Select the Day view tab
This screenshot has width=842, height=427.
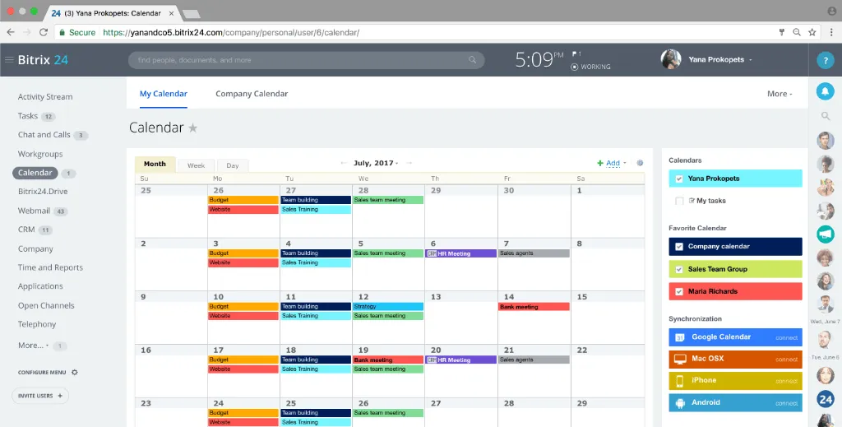tap(233, 165)
